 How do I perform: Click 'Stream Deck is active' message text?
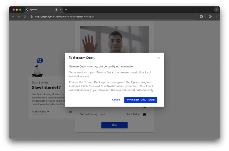click(101, 67)
